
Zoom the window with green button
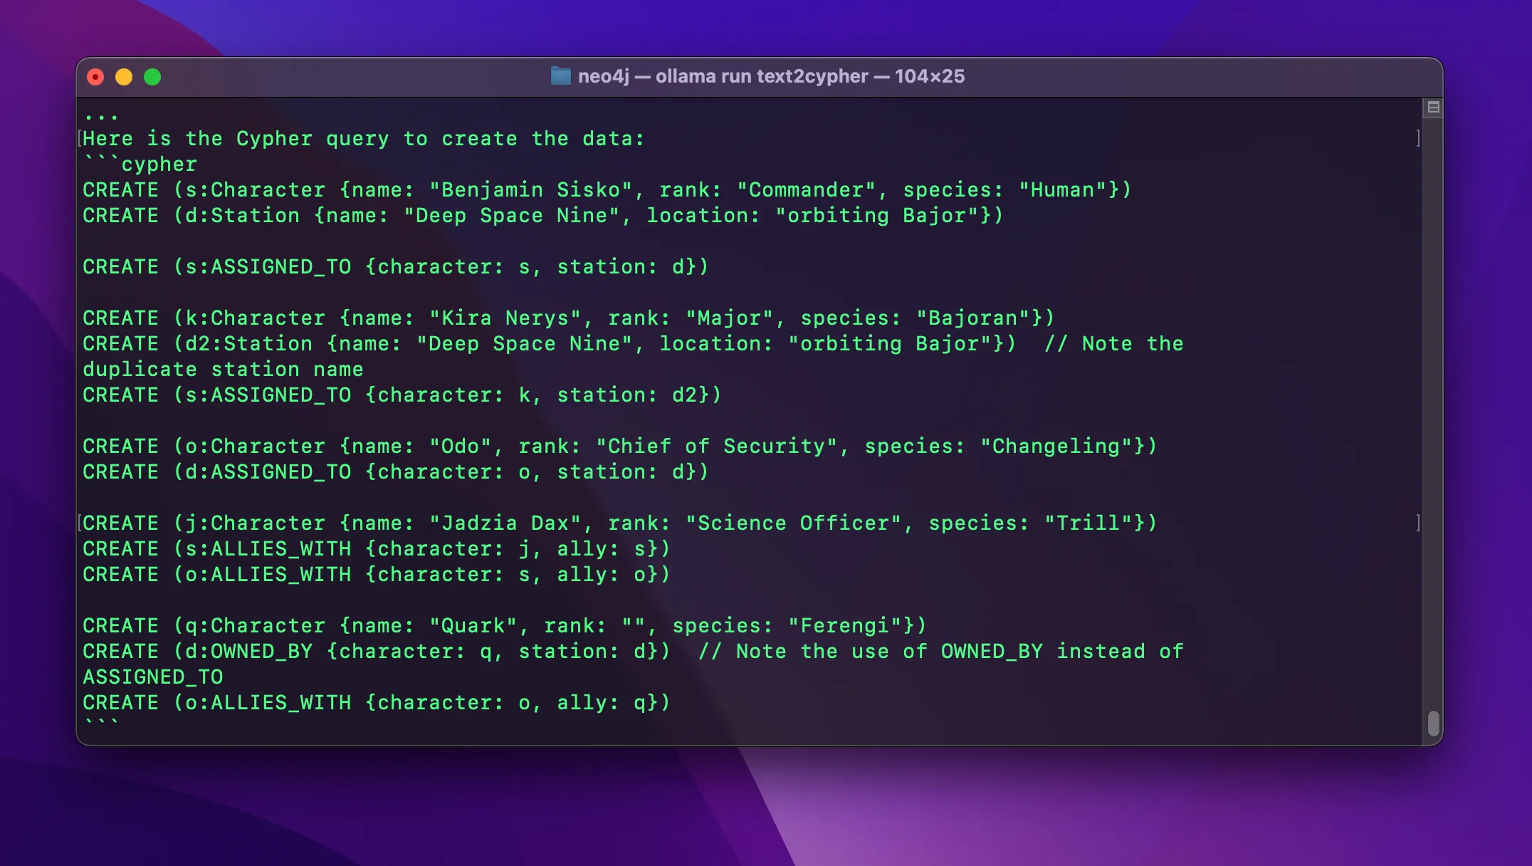coord(152,77)
